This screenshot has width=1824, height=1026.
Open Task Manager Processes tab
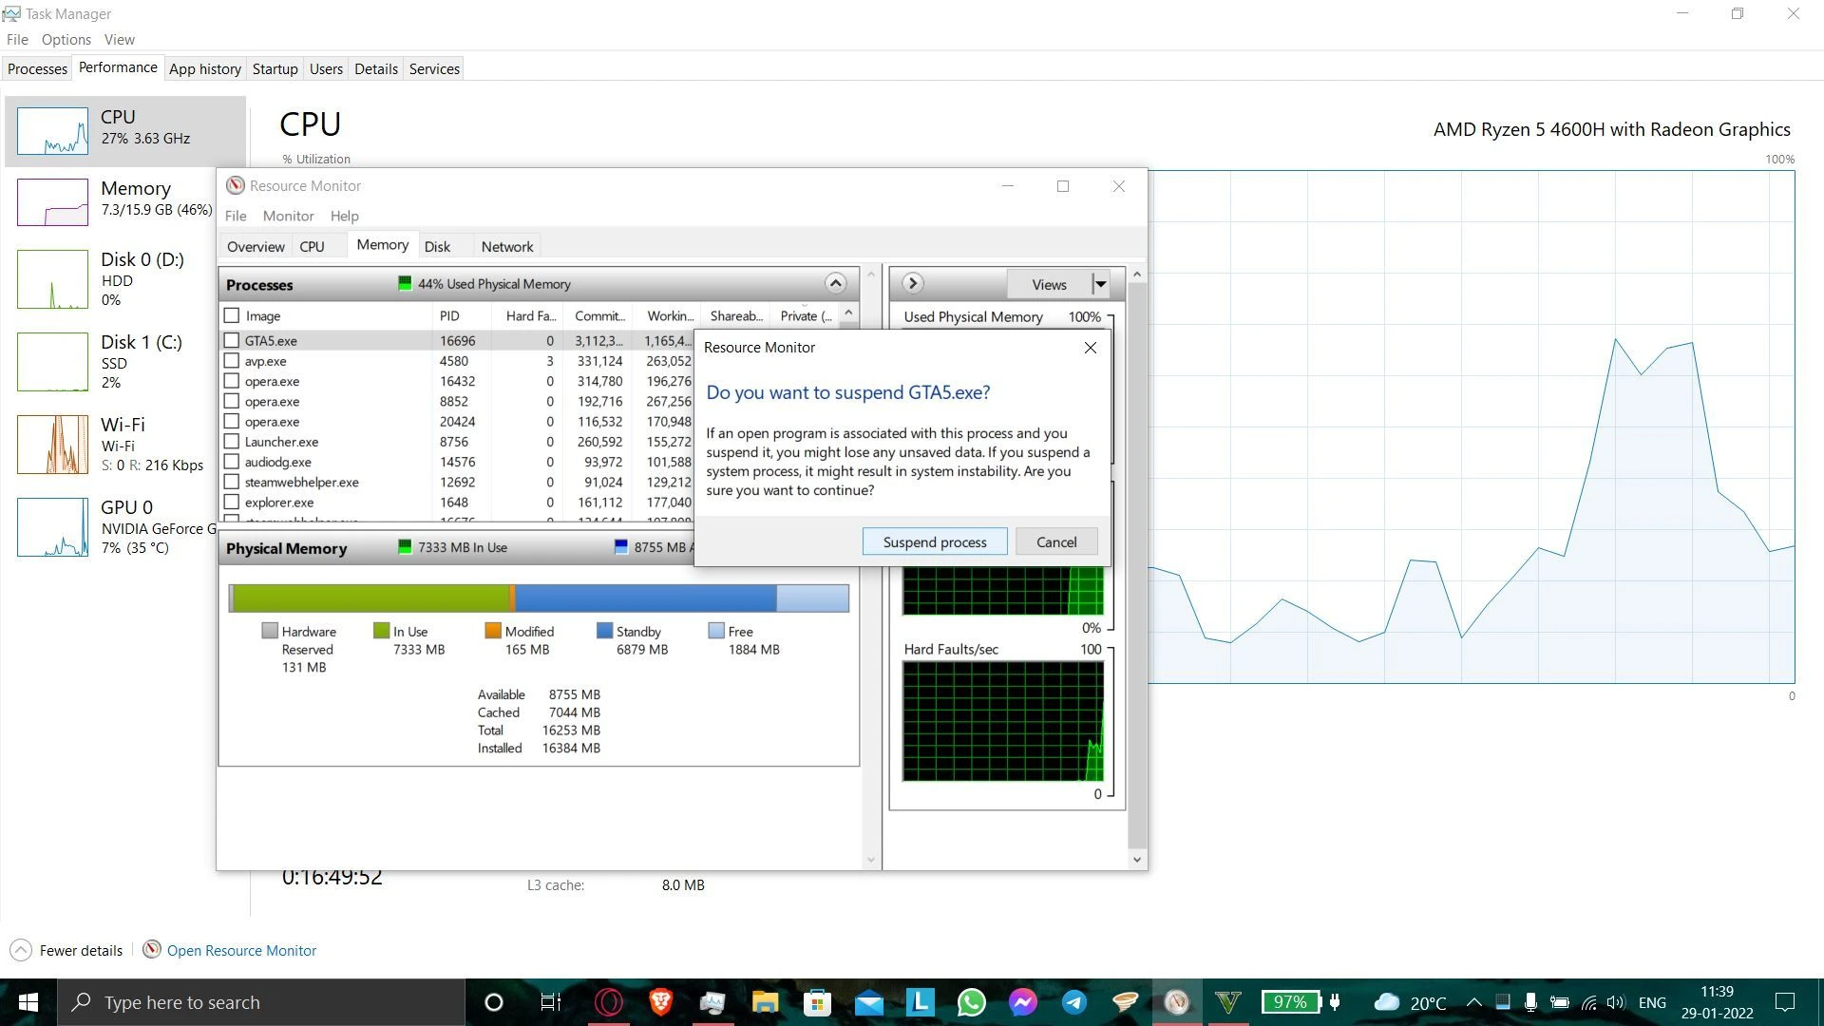[38, 68]
